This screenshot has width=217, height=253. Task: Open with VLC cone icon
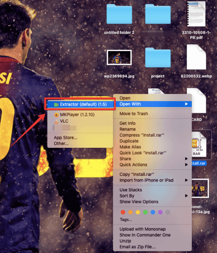coord(56,121)
